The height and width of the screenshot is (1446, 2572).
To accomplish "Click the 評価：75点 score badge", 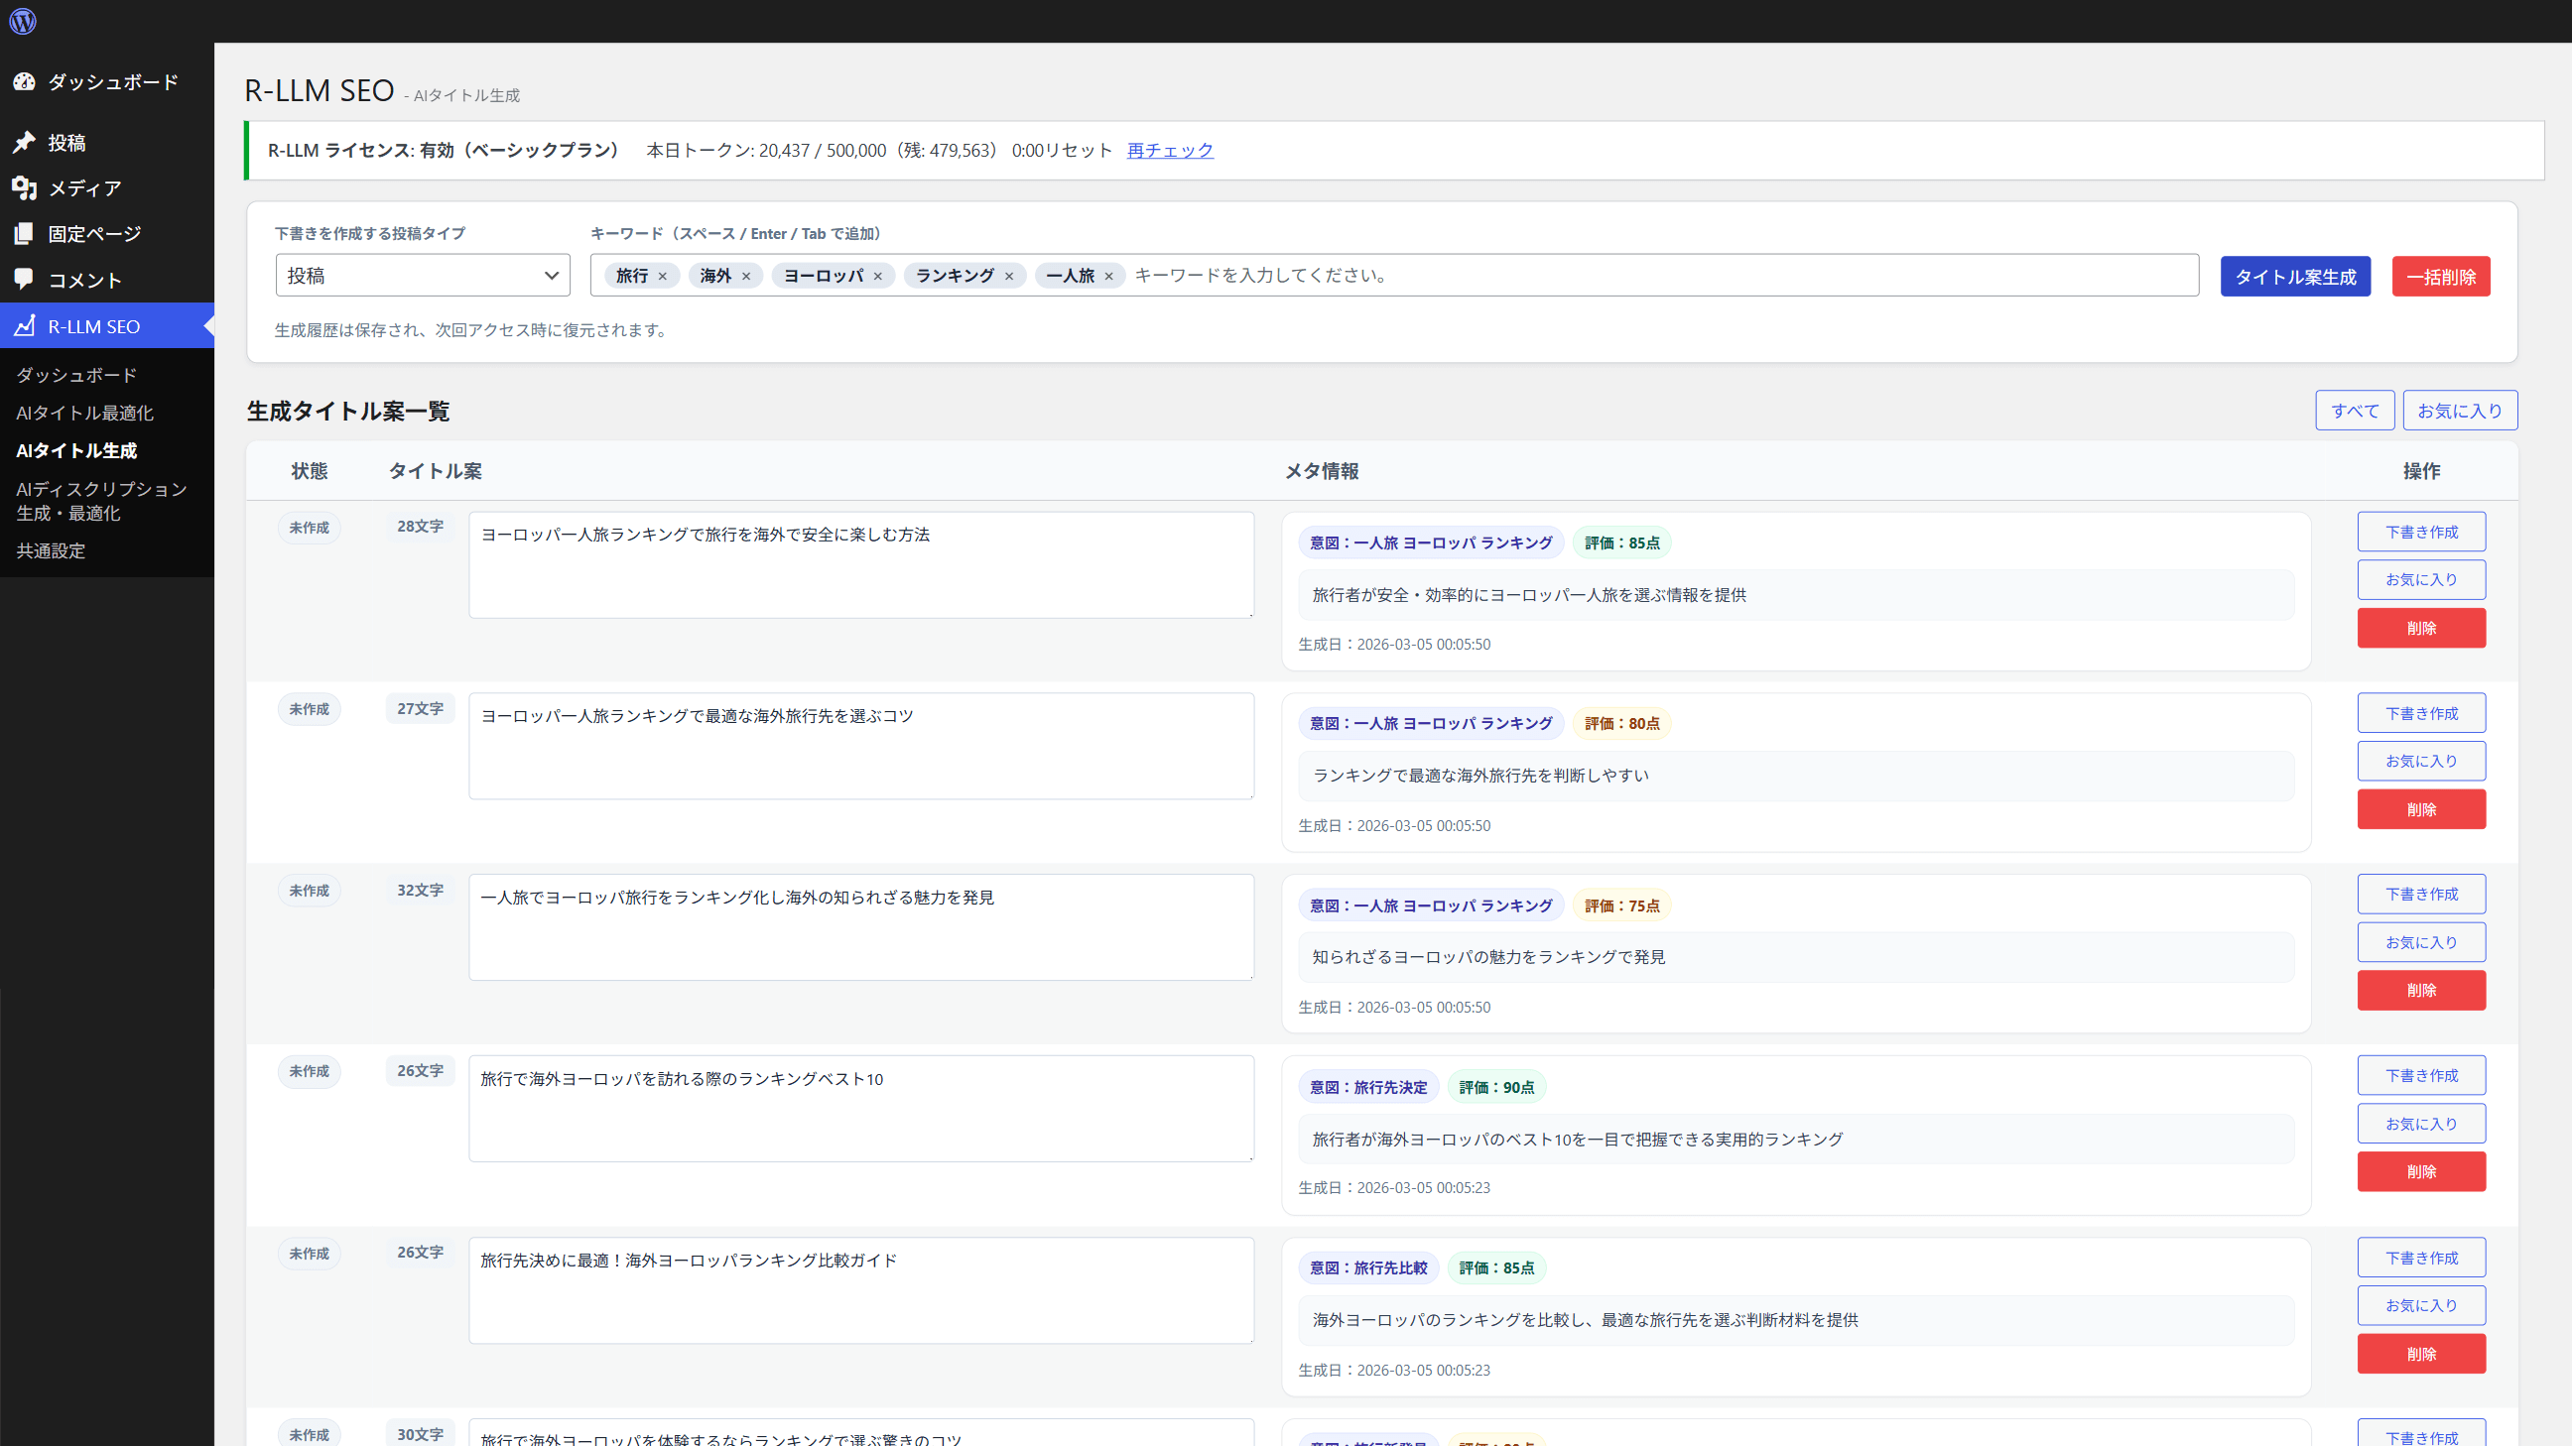I will click(1622, 906).
